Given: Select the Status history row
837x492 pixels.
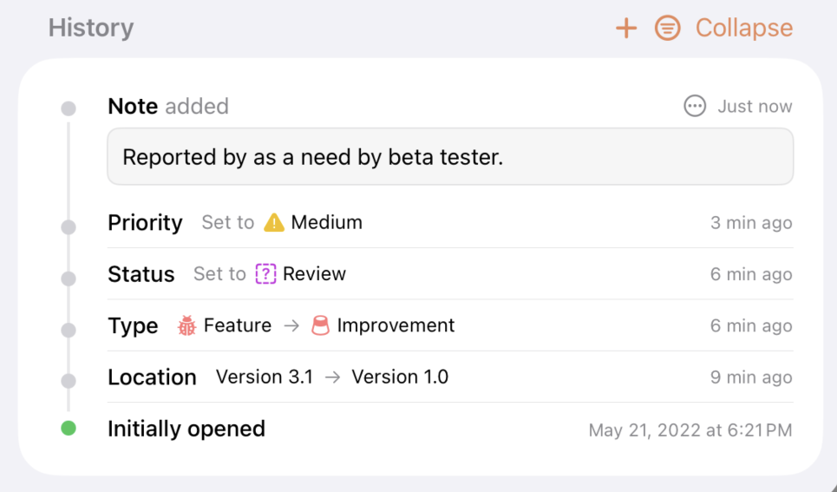Looking at the screenshot, I should [450, 274].
